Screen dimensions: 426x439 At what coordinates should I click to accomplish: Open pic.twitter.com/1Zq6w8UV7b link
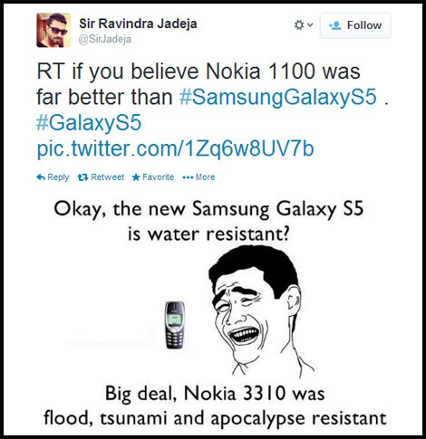tap(175, 148)
